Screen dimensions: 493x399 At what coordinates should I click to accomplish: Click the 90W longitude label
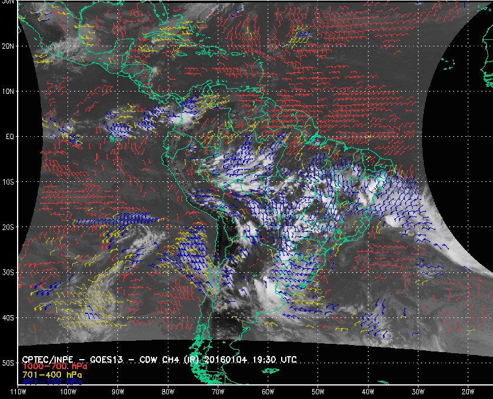point(118,392)
